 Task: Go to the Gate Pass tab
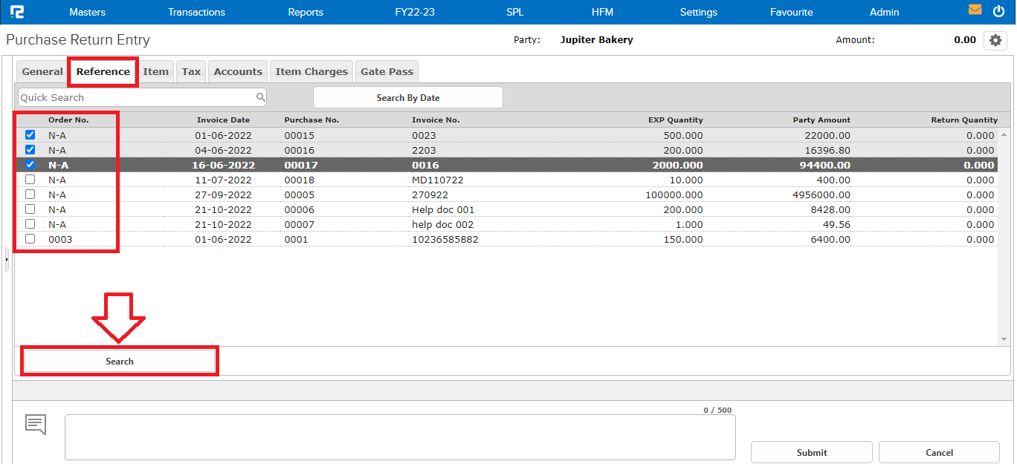coord(387,72)
